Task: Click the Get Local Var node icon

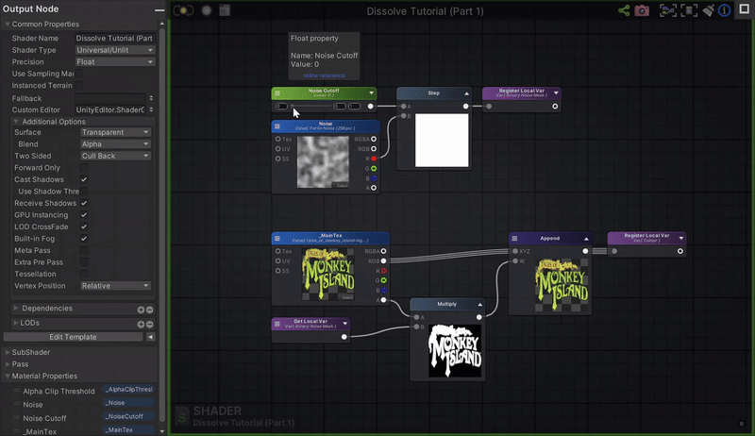Action: click(277, 325)
